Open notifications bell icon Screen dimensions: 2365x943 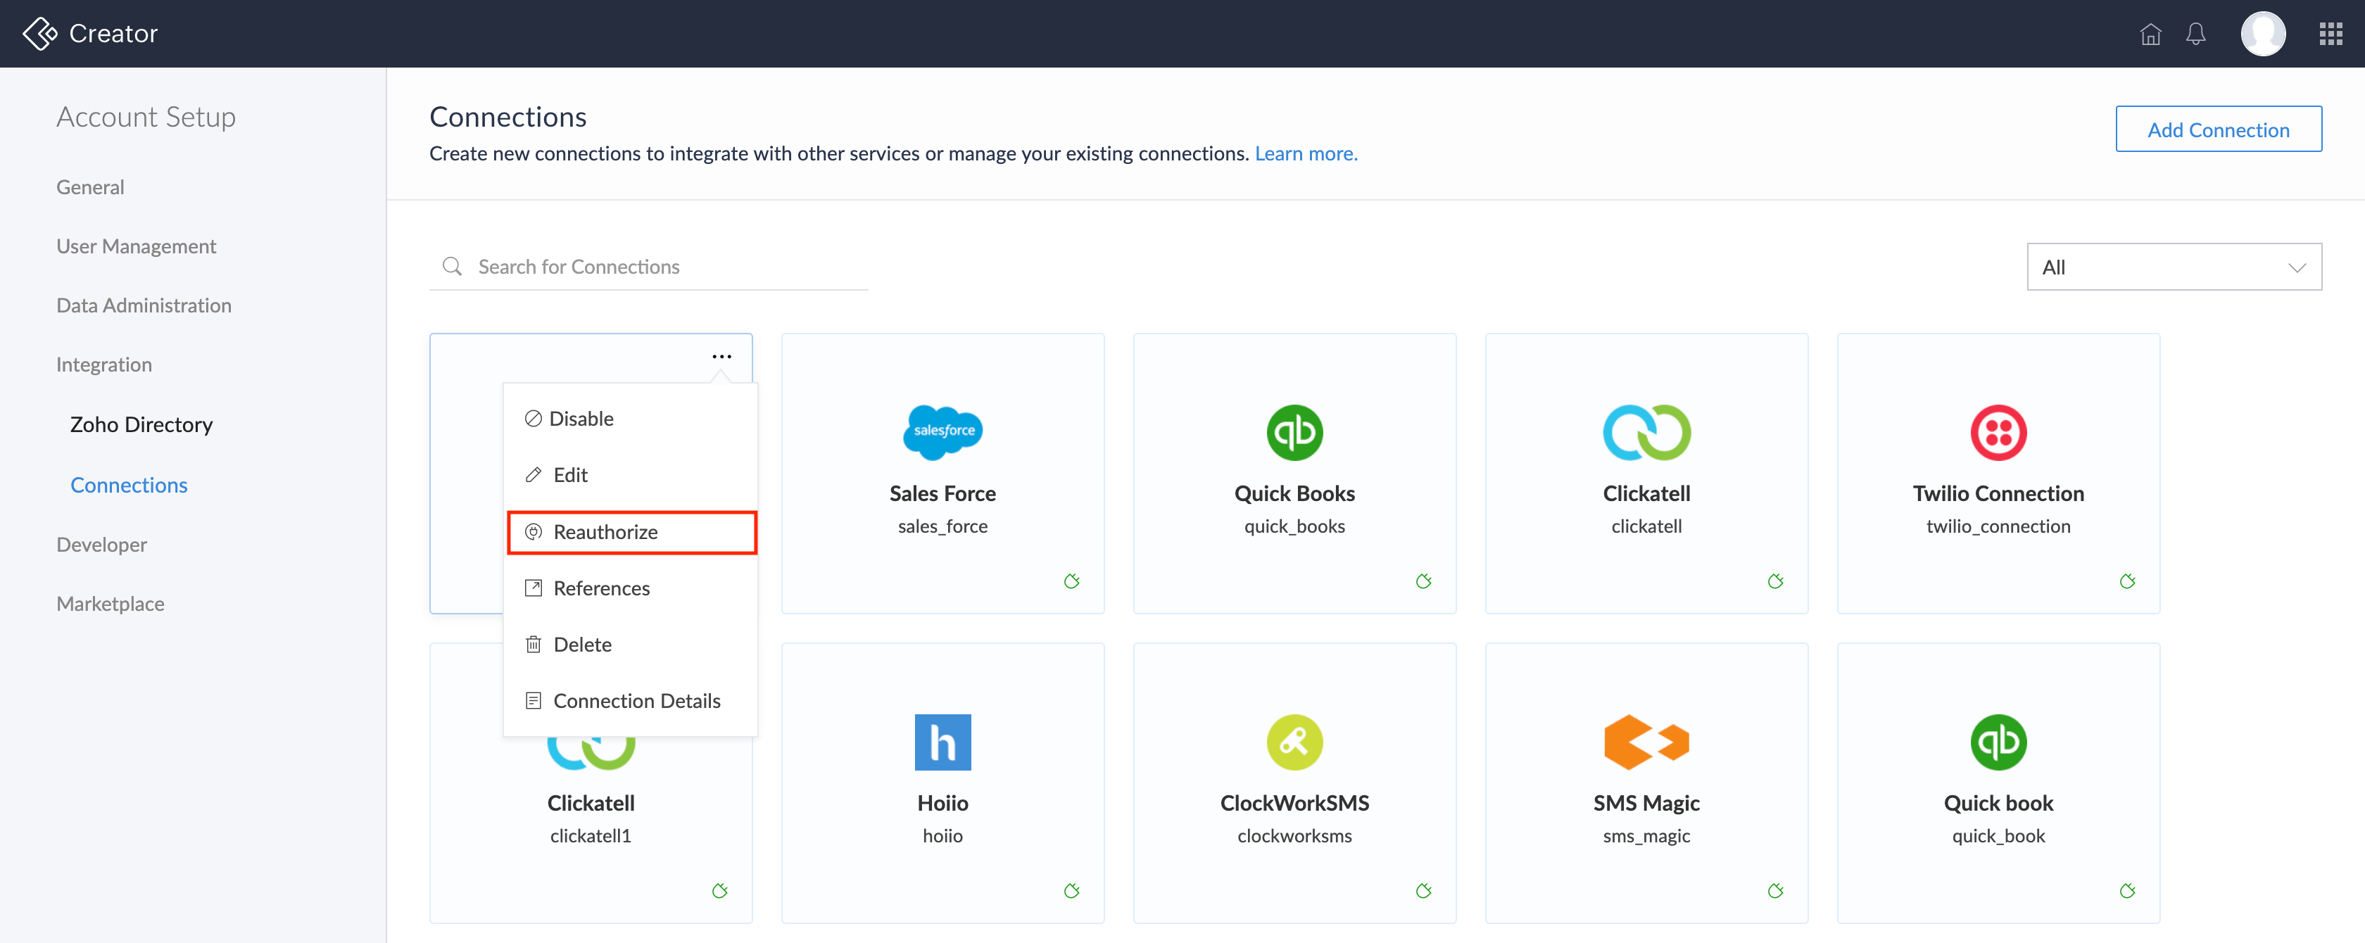[x=2195, y=34]
